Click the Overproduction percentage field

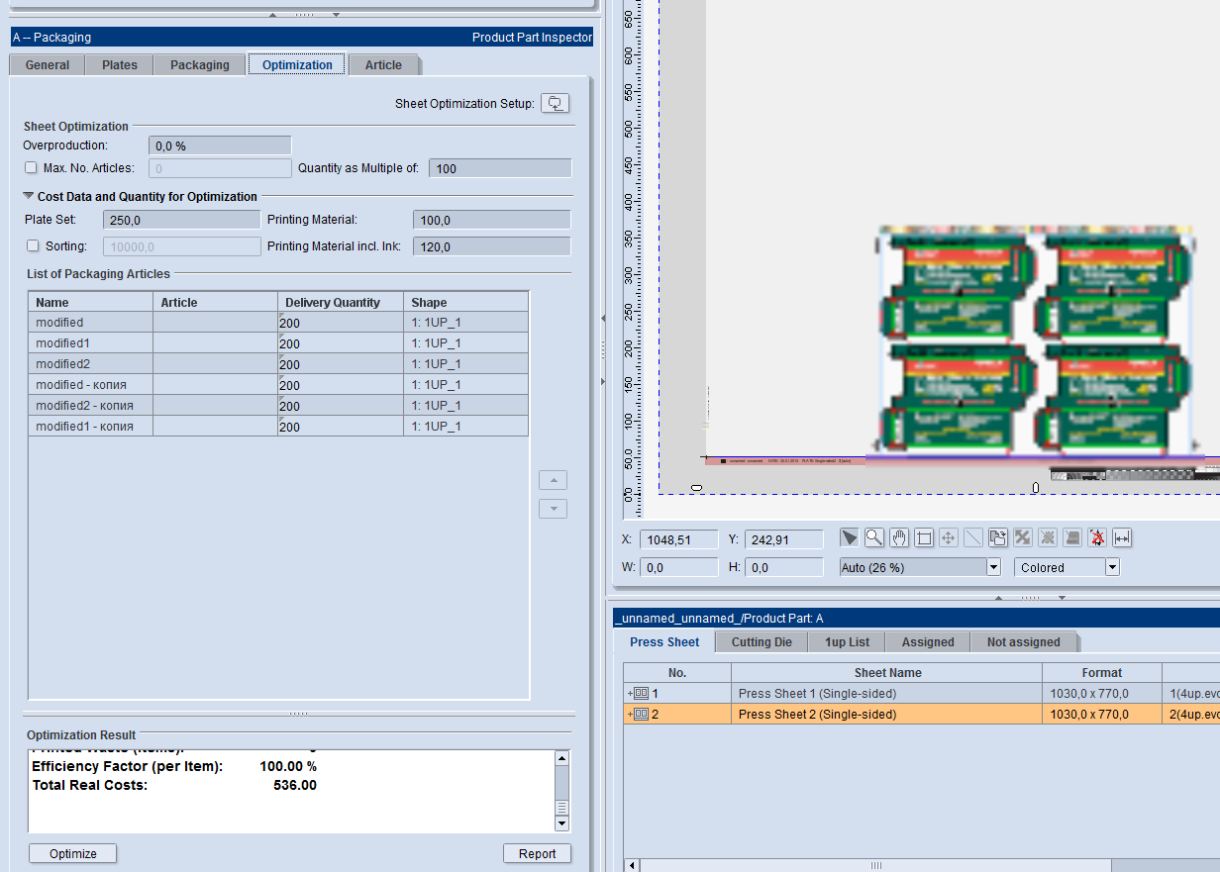[220, 145]
